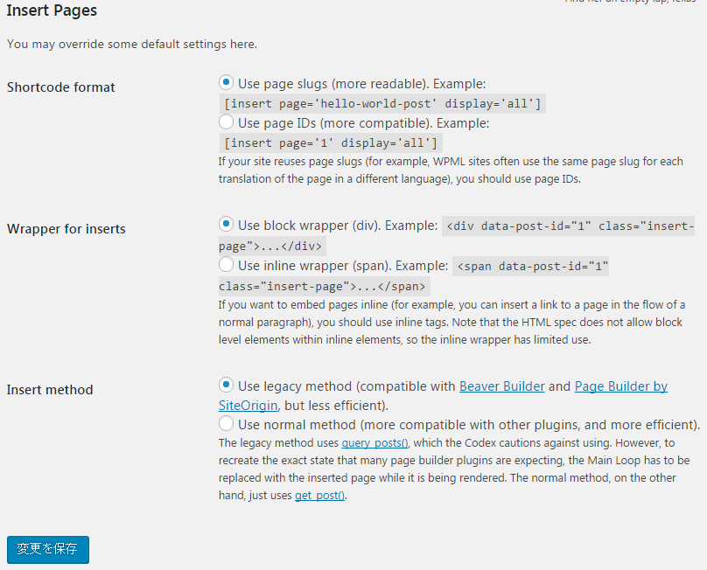Open the Beaver Builder link
Image resolution: width=707 pixels, height=570 pixels.
tap(501, 386)
